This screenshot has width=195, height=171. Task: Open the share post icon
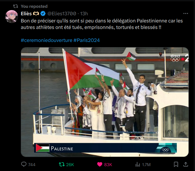point(186,164)
